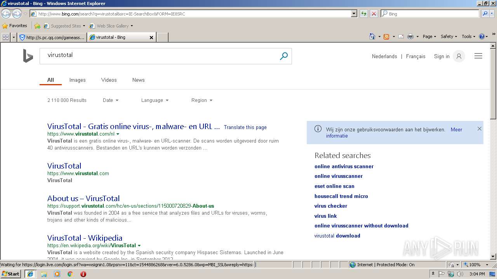Click the Refresh page icon
The image size is (497, 279).
[363, 14]
